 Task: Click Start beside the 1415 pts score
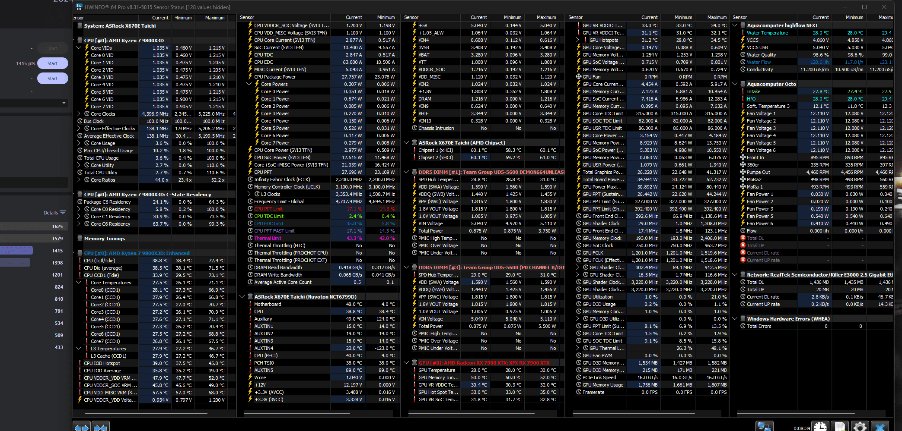52,63
